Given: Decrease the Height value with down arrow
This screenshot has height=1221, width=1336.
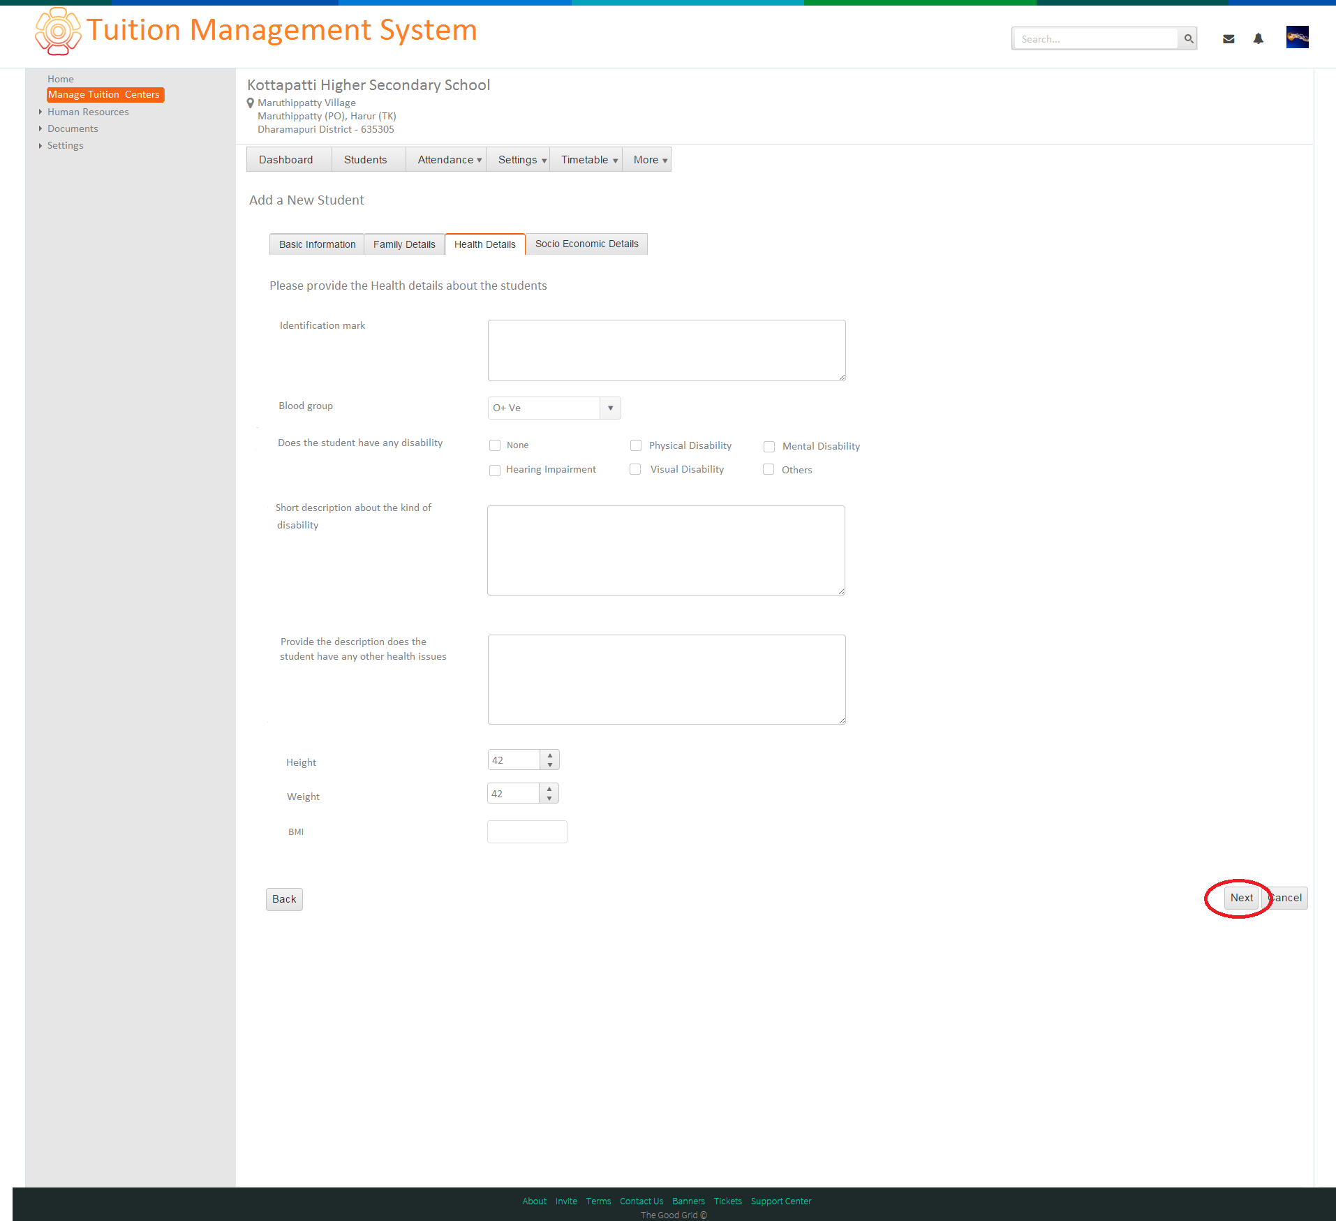Looking at the screenshot, I should [x=550, y=764].
